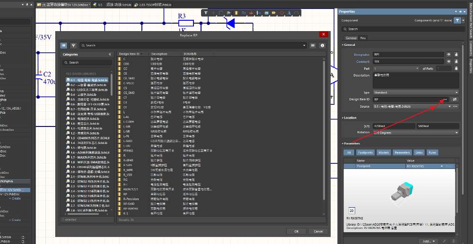
Task: Click the Properties panel search box
Action: pyautogui.click(x=403, y=29)
